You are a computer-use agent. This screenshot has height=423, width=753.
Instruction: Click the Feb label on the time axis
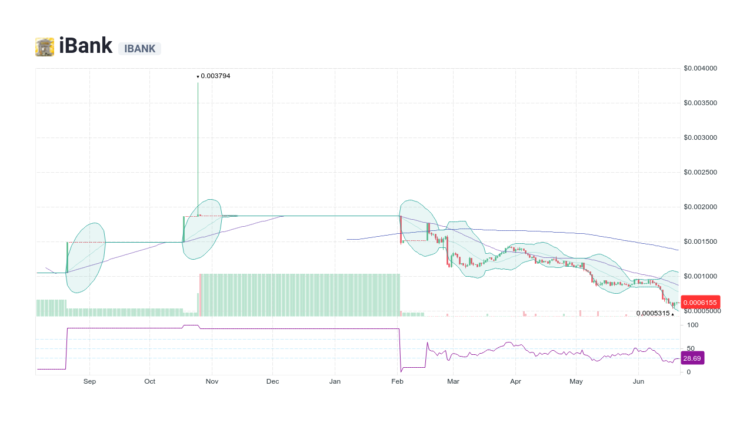click(397, 381)
